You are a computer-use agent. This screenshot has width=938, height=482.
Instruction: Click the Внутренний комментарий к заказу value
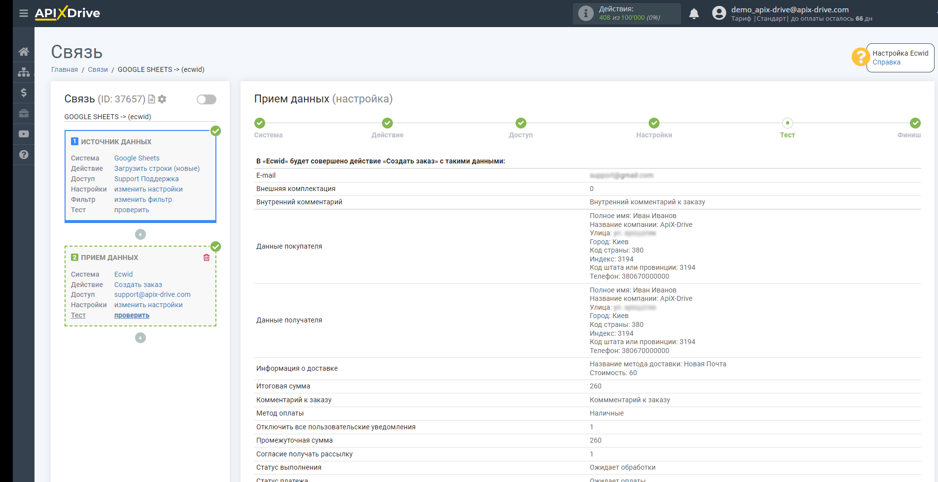tap(647, 202)
